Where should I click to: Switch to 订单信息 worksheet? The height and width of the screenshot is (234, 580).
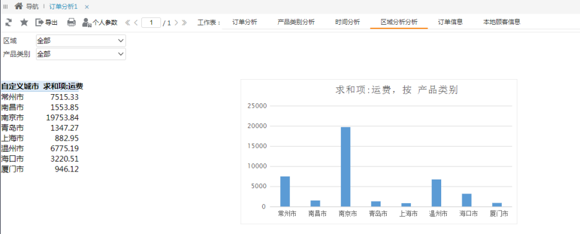(450, 22)
